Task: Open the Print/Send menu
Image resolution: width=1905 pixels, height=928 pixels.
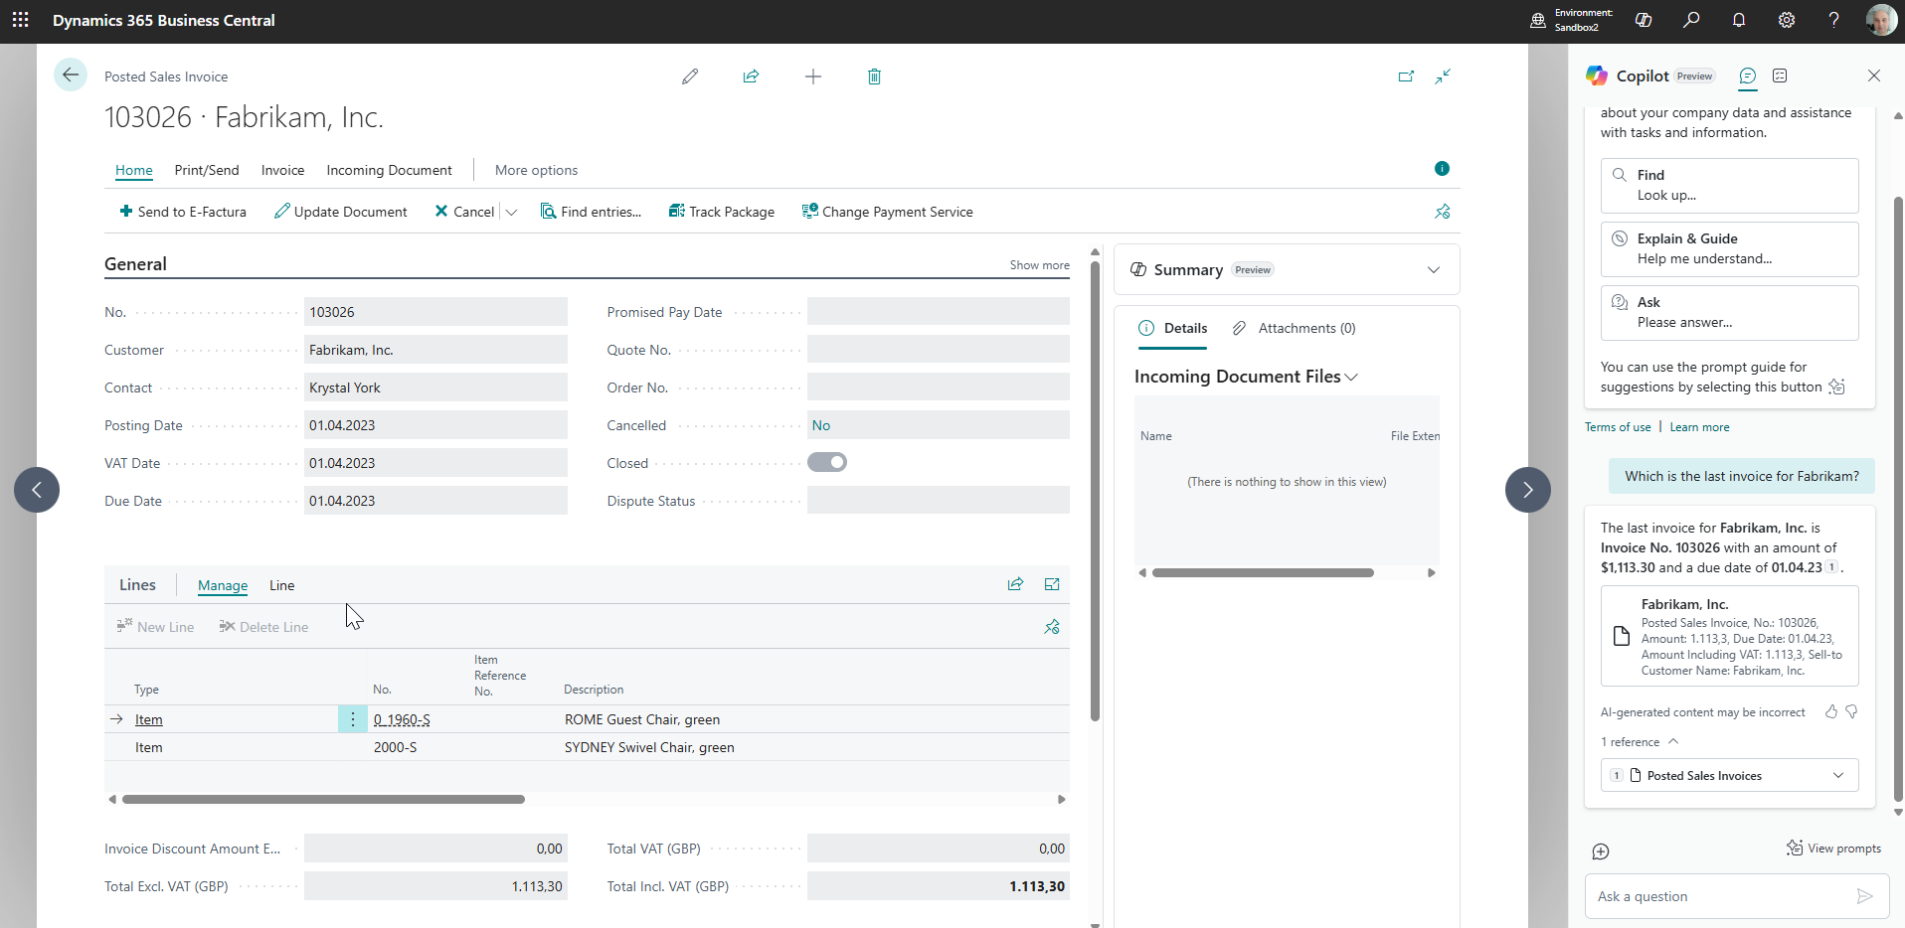Action: point(207,170)
